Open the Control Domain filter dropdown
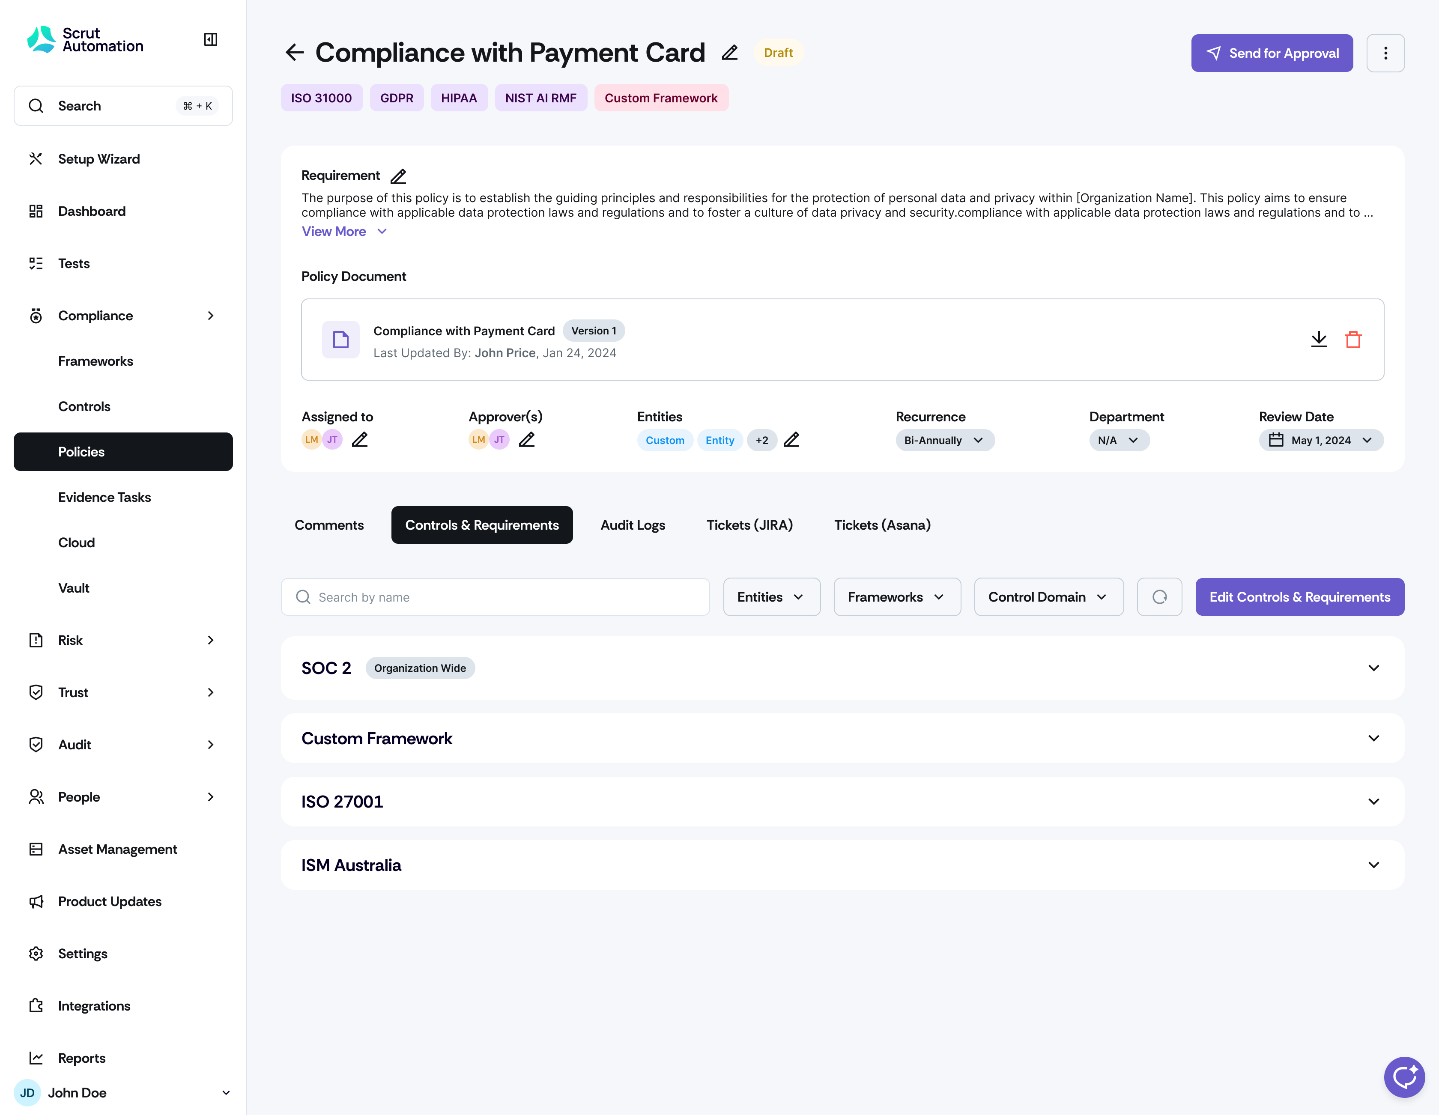Image resolution: width=1439 pixels, height=1115 pixels. click(1048, 597)
